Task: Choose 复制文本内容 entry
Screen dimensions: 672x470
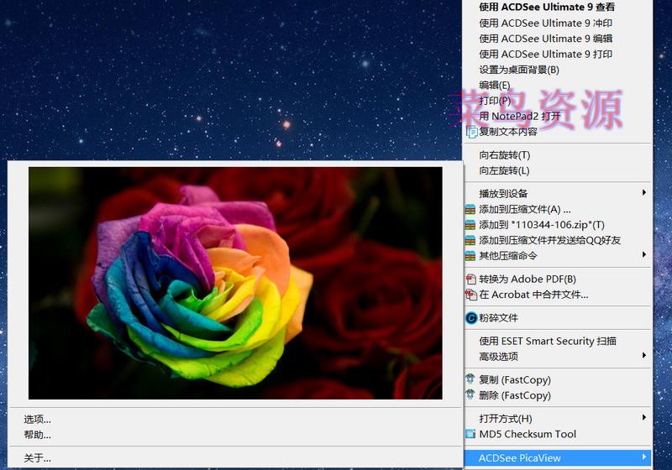Action: click(x=508, y=132)
